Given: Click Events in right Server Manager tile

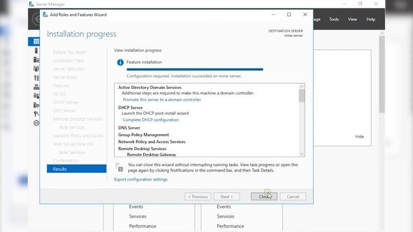Looking at the screenshot, I should click(x=224, y=207).
